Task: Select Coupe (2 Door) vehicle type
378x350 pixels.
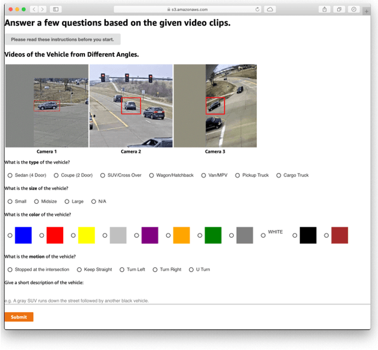Action: [x=56, y=175]
